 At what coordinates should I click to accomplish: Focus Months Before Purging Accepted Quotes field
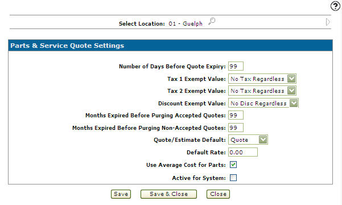[x=236, y=115]
